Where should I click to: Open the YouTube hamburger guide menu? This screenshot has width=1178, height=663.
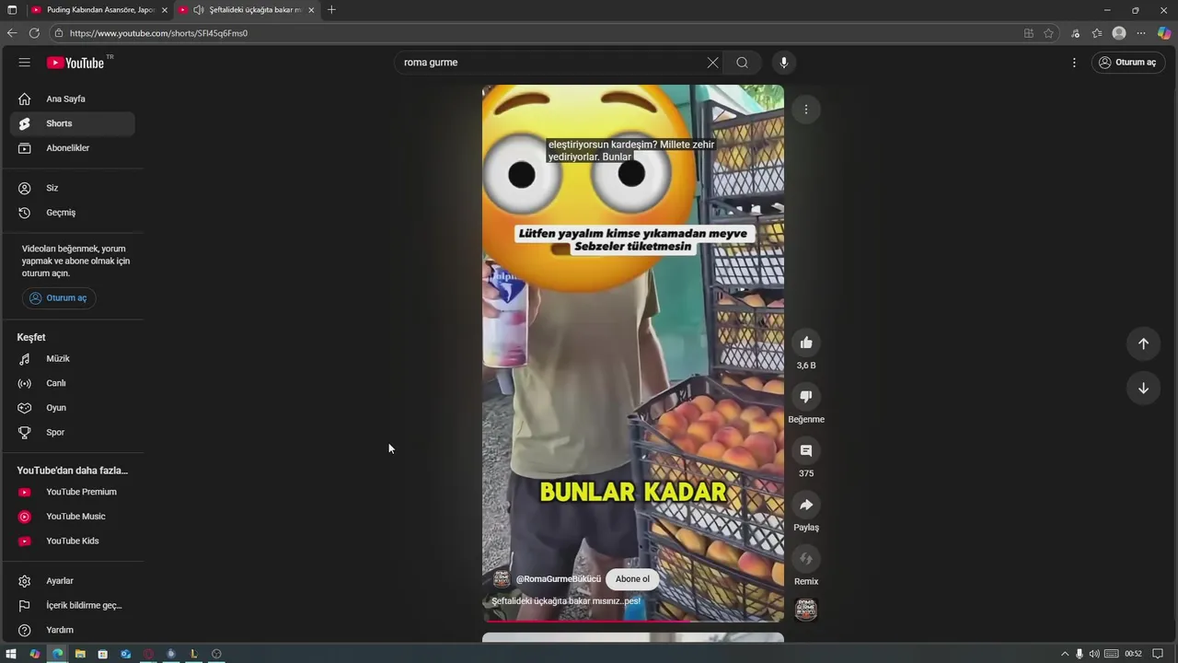(x=25, y=63)
